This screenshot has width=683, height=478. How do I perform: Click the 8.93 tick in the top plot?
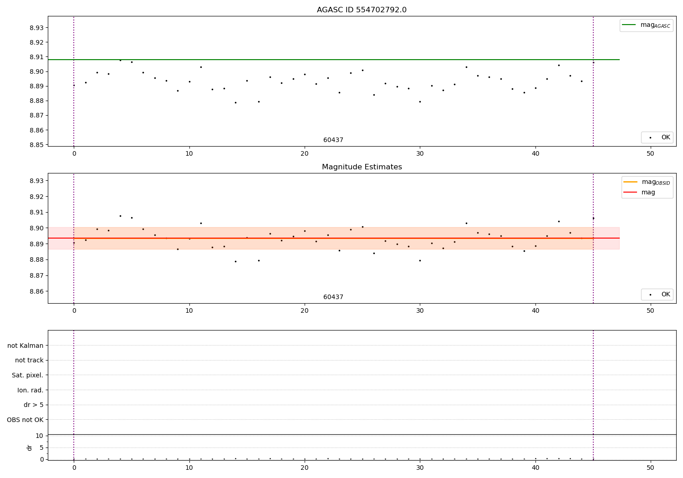36,28
